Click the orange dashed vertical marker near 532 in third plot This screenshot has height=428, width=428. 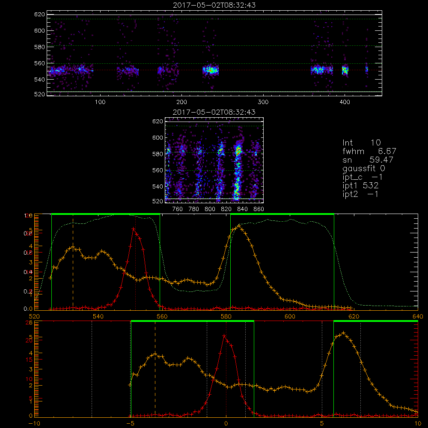coord(73,262)
